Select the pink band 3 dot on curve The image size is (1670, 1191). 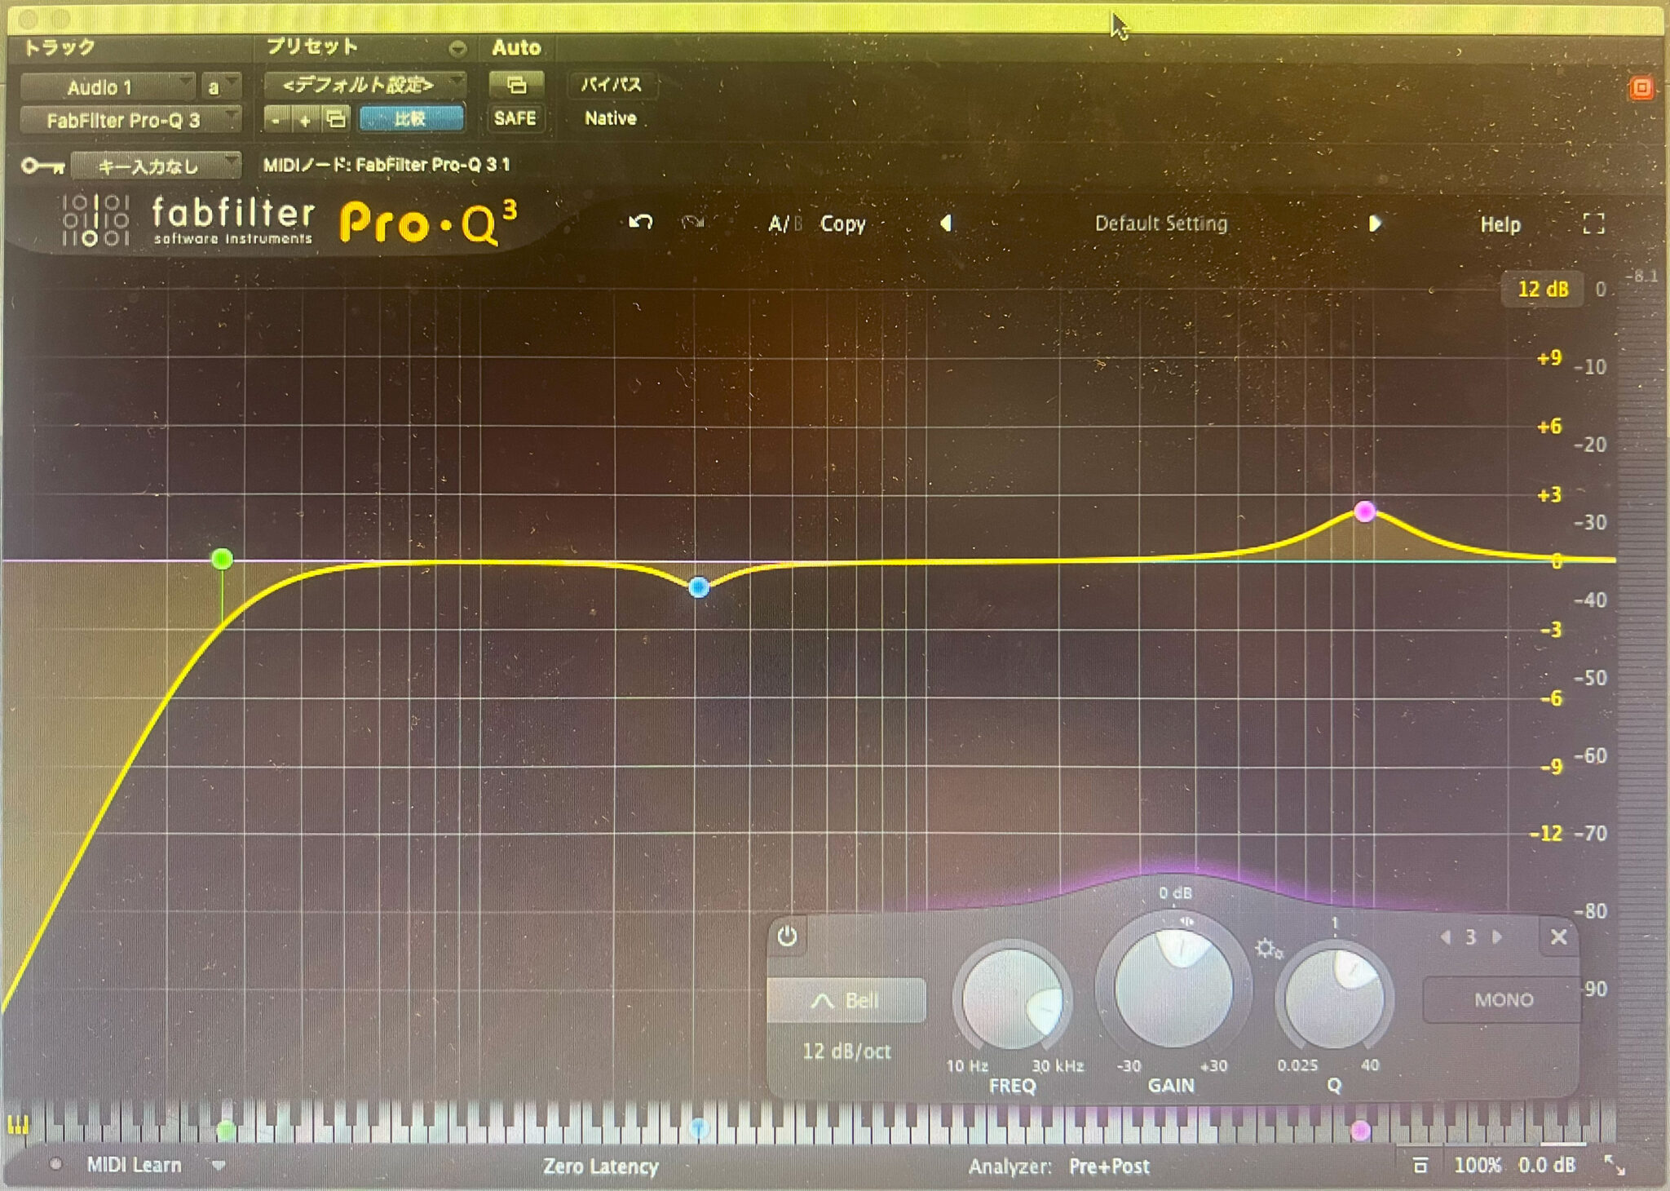click(x=1364, y=512)
